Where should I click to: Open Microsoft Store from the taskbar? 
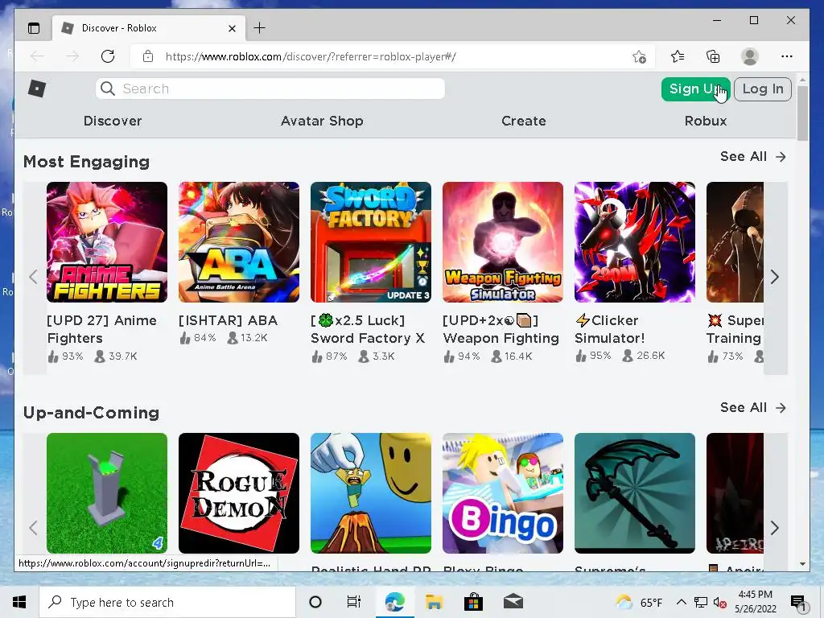coord(473,602)
